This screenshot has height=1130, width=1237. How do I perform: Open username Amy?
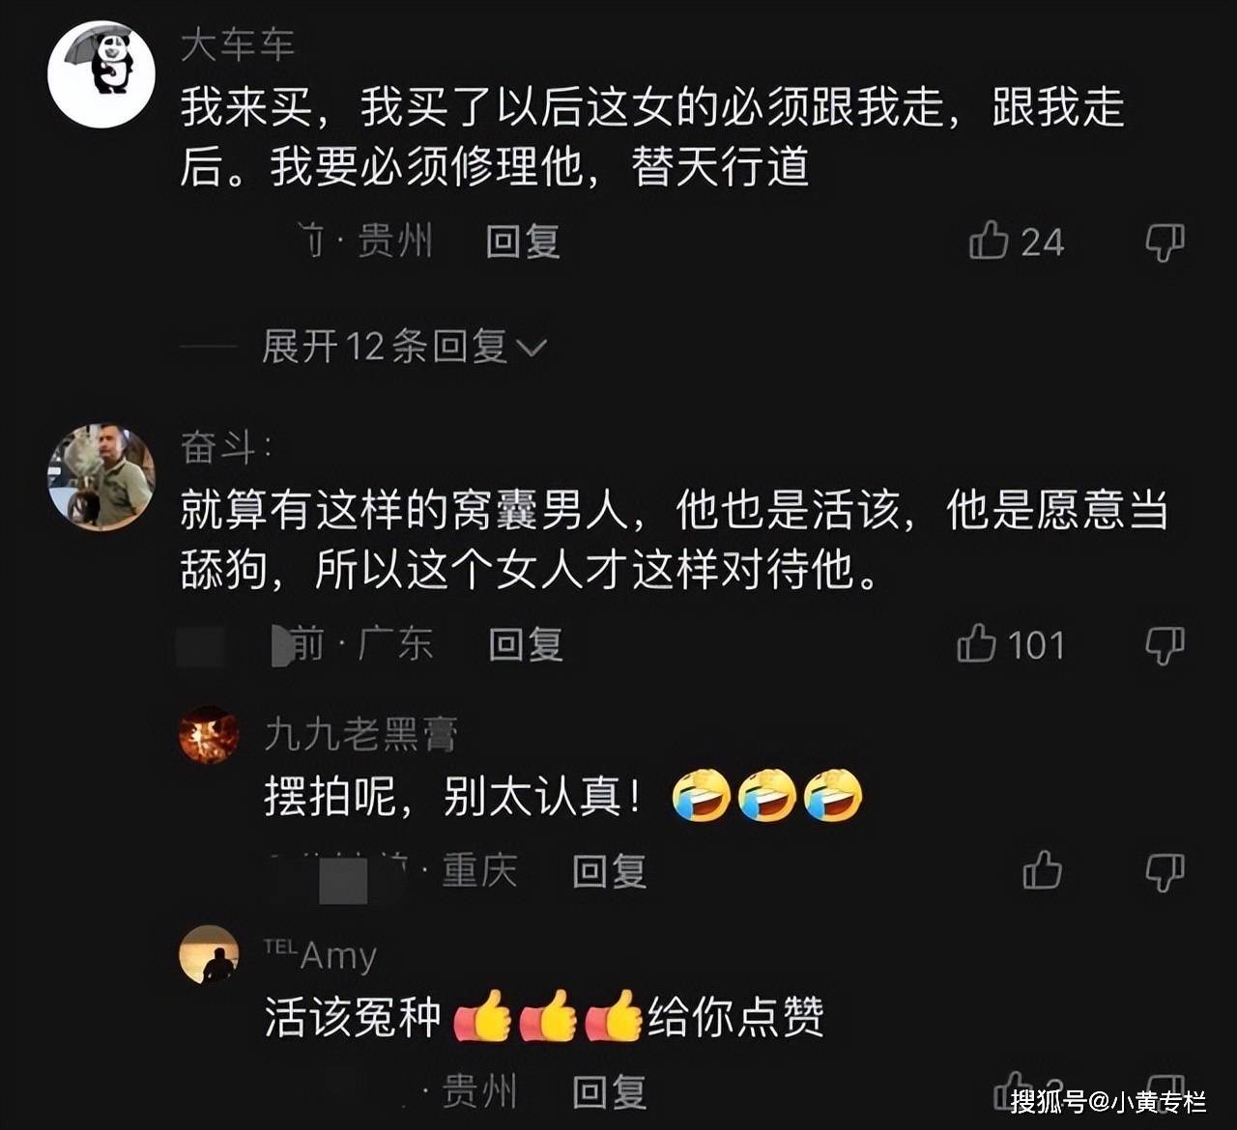point(321,955)
